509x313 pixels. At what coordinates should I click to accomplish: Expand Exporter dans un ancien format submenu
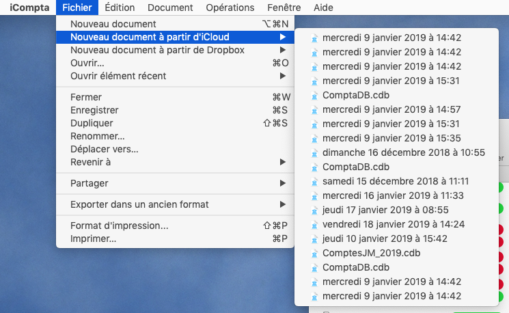point(175,204)
